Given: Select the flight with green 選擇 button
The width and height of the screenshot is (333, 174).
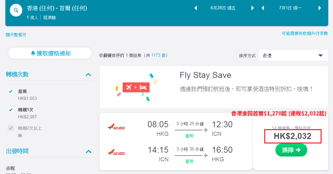Looking at the screenshot, I should pos(291,150).
